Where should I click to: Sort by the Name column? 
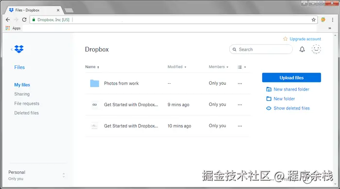[x=92, y=67]
